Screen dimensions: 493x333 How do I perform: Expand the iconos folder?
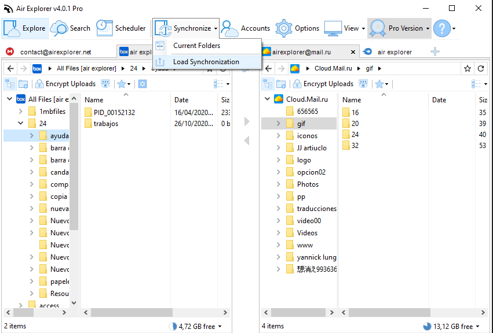click(x=279, y=136)
